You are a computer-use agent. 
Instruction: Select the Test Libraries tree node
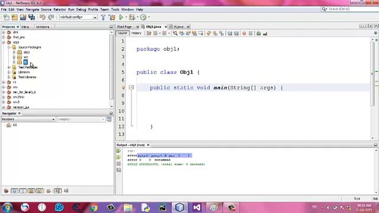tap(27, 77)
